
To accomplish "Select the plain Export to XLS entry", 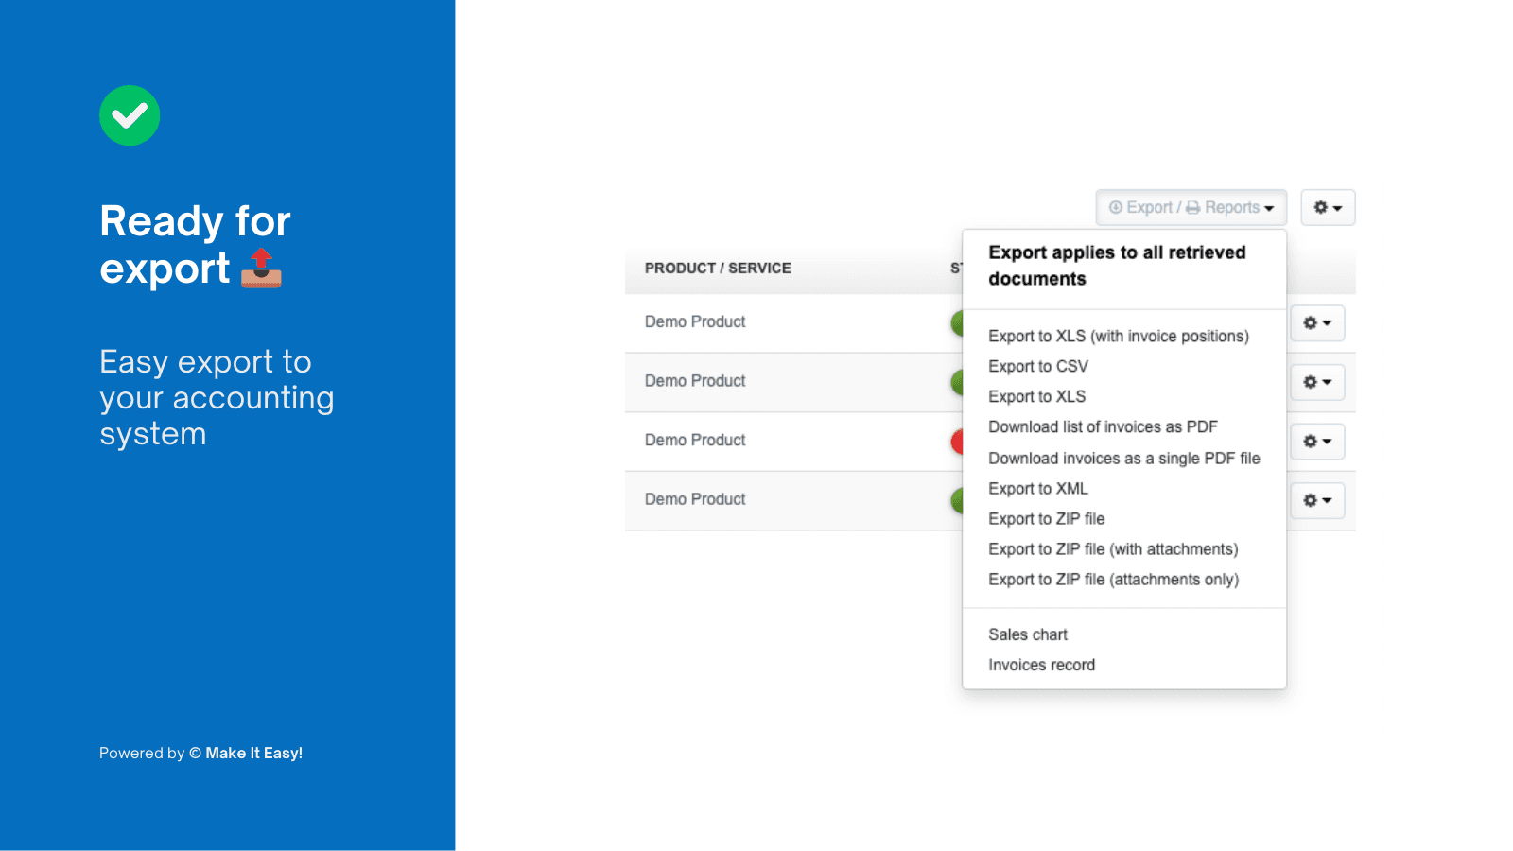I will coord(1036,397).
